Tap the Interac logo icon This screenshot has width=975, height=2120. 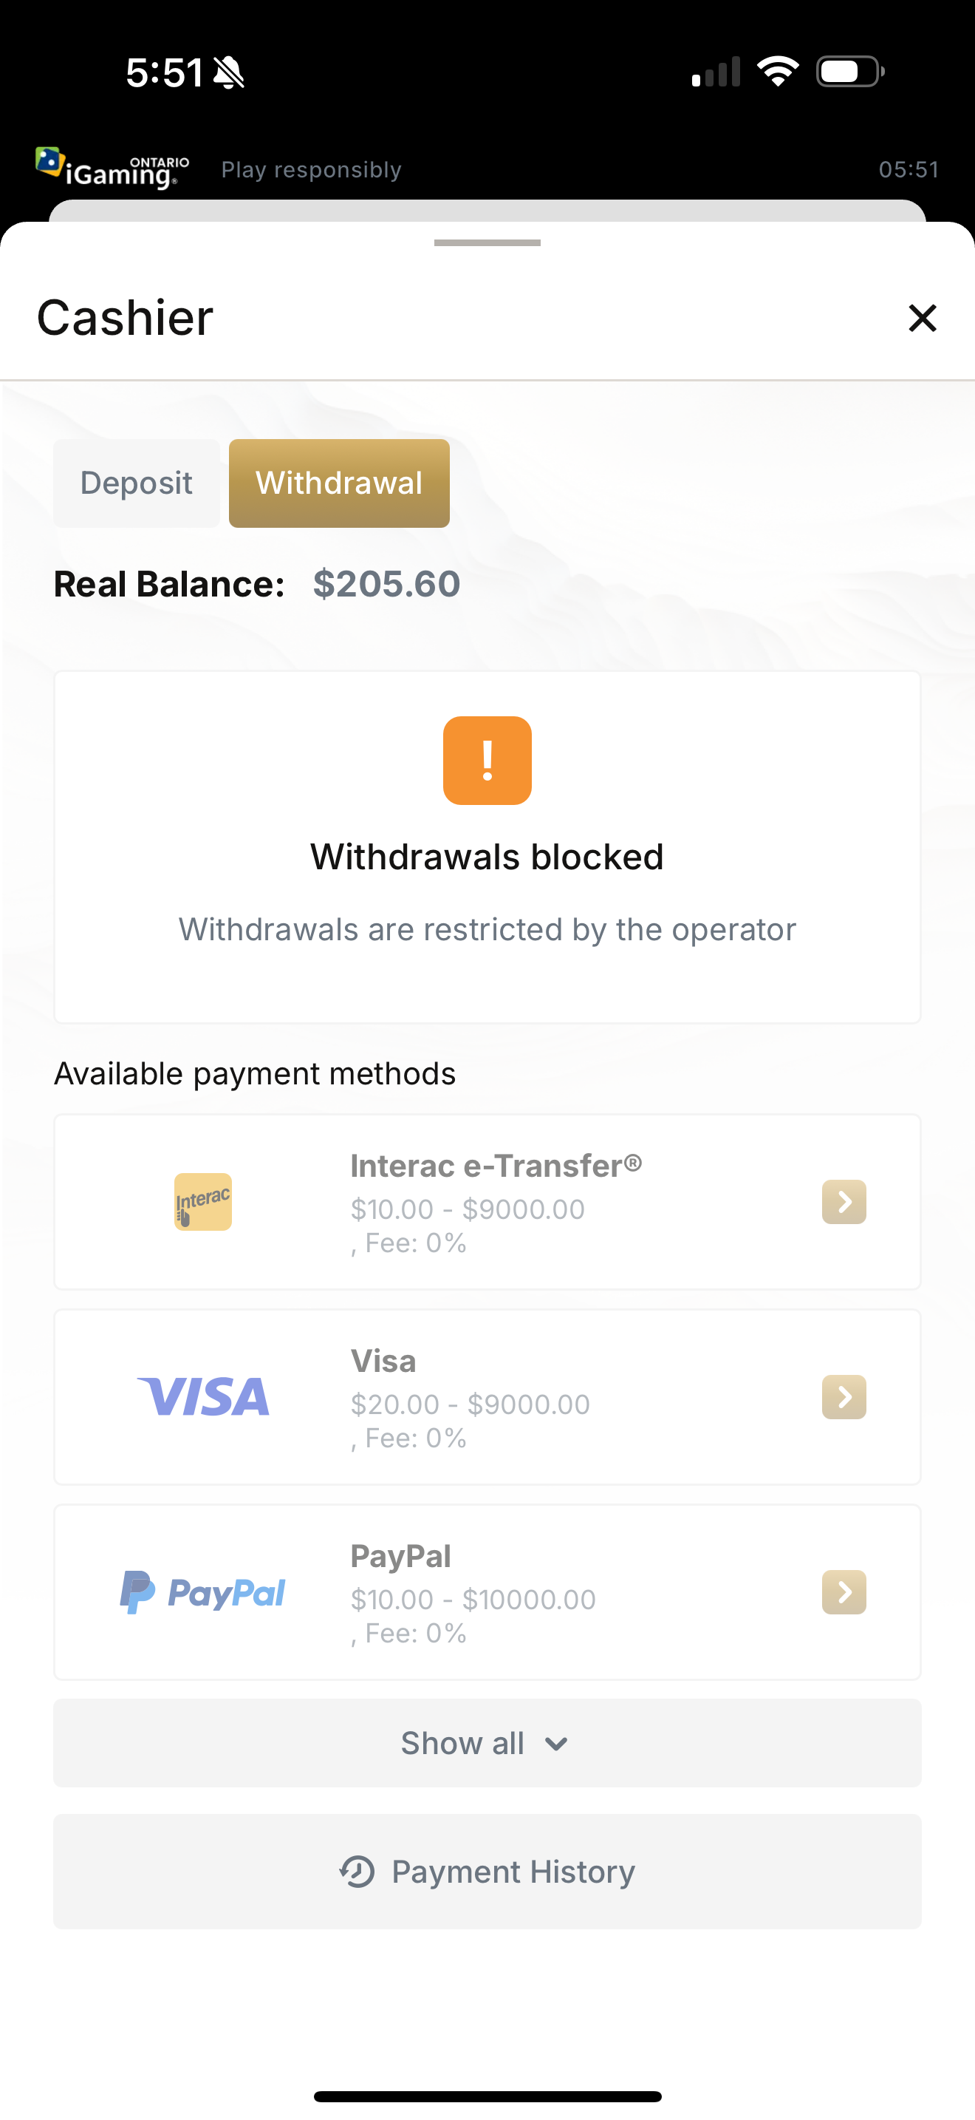(203, 1201)
